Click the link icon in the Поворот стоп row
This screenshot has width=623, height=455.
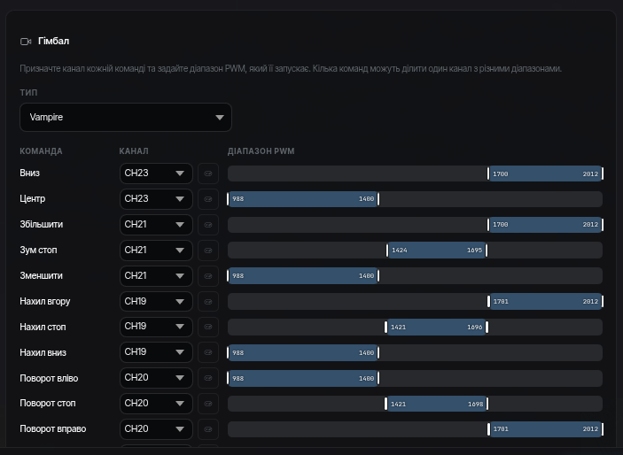208,404
